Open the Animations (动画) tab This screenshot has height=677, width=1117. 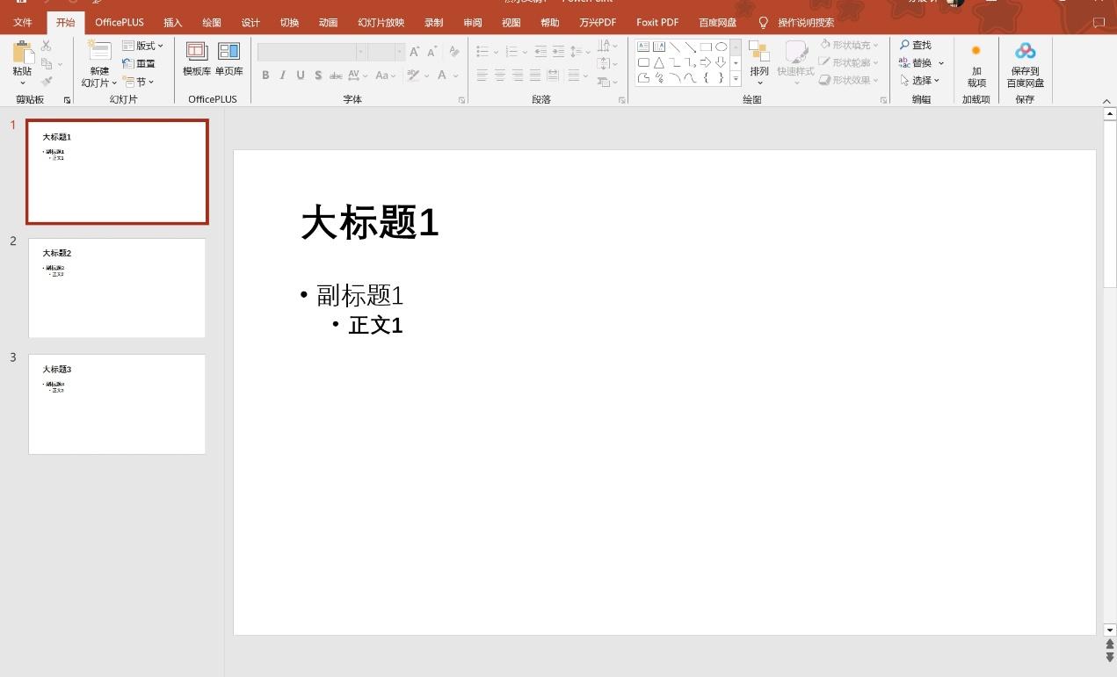click(328, 23)
